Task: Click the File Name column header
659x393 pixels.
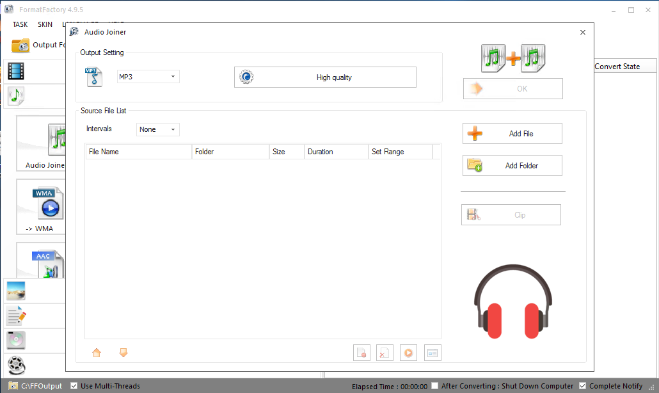Action: click(139, 152)
